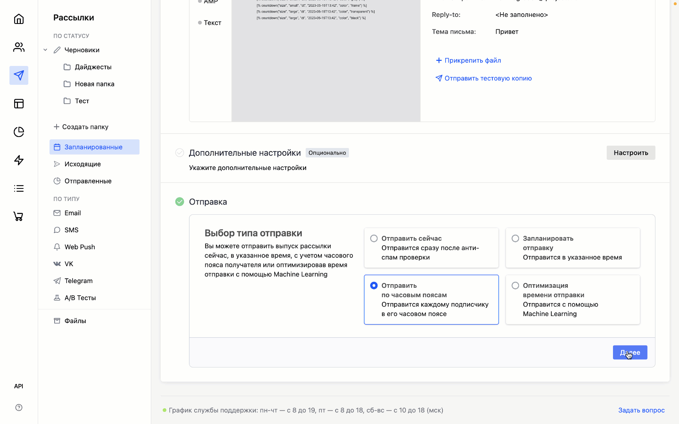This screenshot has width=679, height=424.
Task: Click 'Создать папку' to add folder
Action: (x=81, y=127)
